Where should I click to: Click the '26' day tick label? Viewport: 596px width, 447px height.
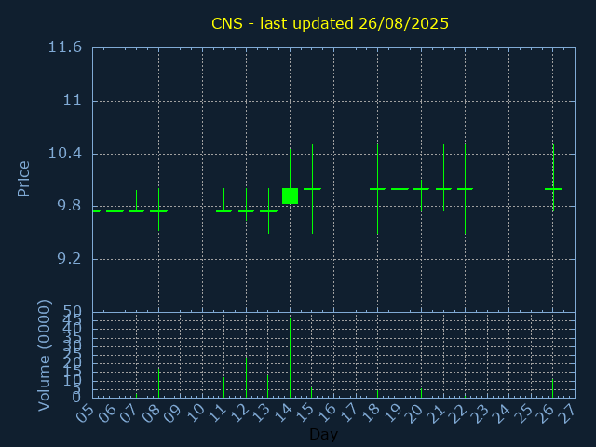click(x=546, y=413)
